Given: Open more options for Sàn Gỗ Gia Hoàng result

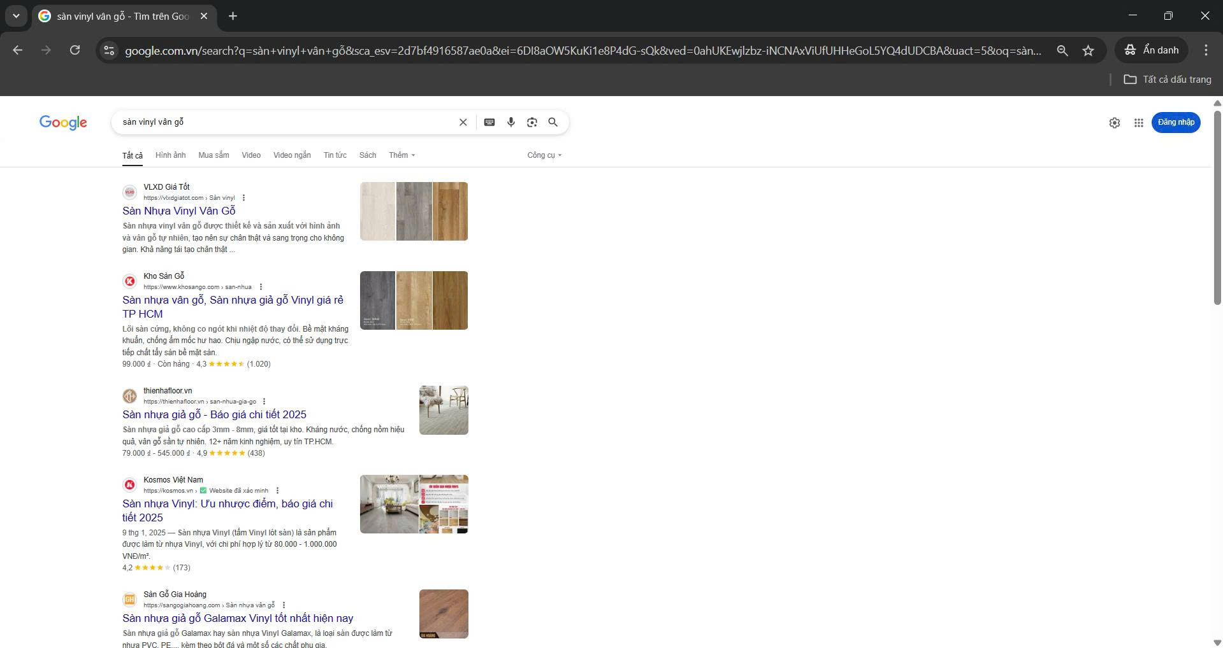Looking at the screenshot, I should point(284,605).
